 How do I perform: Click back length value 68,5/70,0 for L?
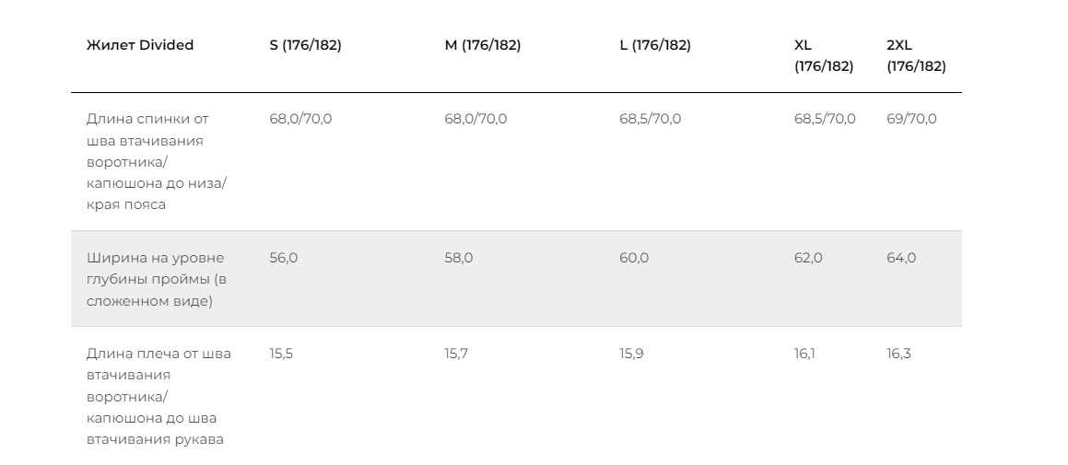(650, 119)
